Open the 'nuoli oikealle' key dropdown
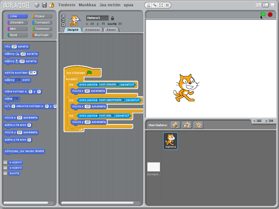 (x=118, y=85)
